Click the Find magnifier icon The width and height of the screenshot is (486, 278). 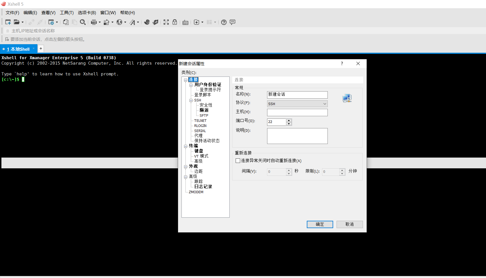click(83, 22)
